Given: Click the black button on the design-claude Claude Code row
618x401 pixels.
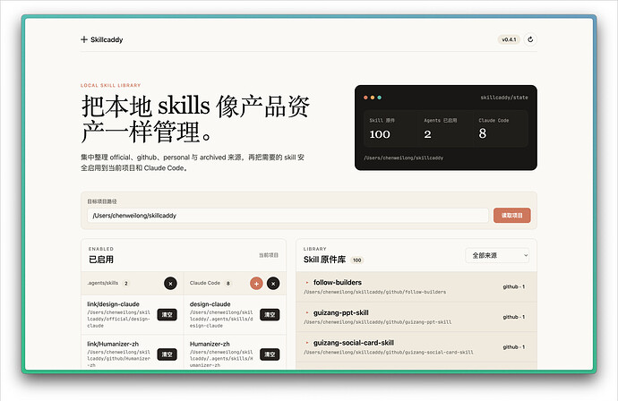Looking at the screenshot, I should (270, 315).
